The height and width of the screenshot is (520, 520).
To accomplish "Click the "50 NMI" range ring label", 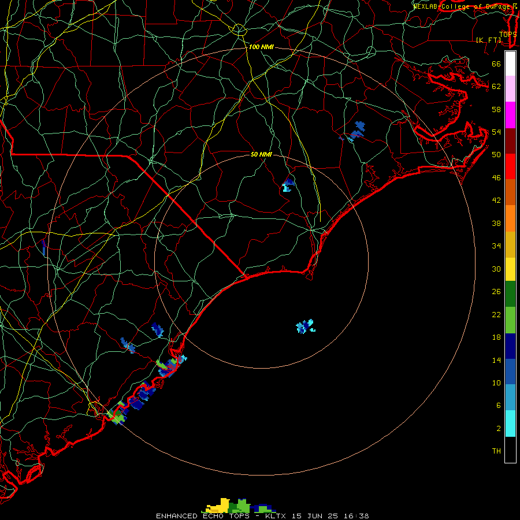I will pyautogui.click(x=261, y=154).
